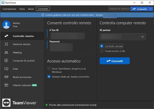Open Computer & contatti section
Screen dimensions: 154x109
click(22, 60)
